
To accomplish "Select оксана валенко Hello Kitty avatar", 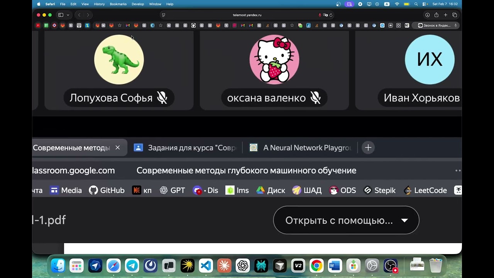I will pos(274,59).
